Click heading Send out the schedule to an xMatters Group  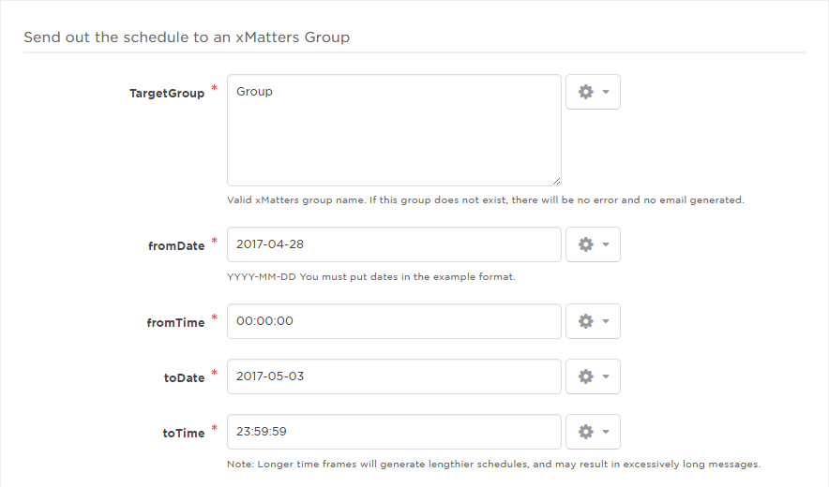coord(187,37)
